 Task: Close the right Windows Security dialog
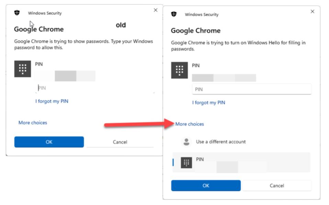[312, 12]
